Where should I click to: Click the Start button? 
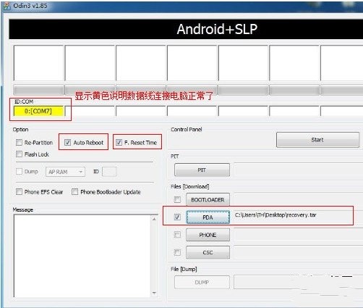point(317,140)
